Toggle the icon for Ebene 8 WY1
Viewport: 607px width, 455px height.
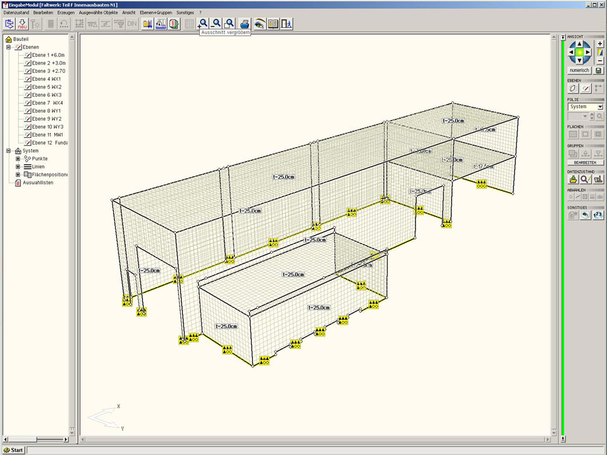coord(27,111)
